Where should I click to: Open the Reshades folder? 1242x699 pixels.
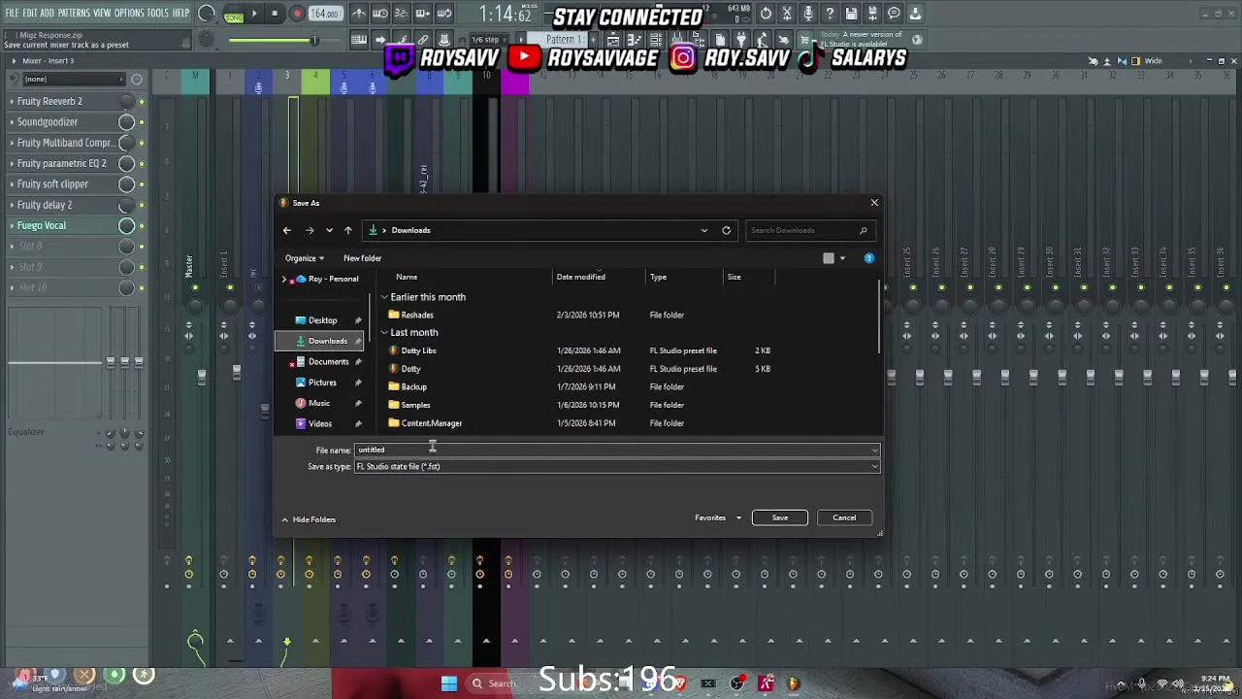pos(417,315)
